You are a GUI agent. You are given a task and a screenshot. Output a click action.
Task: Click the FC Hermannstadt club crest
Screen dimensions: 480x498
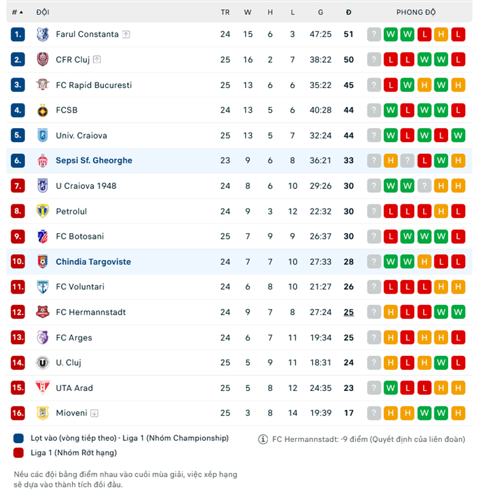42,312
